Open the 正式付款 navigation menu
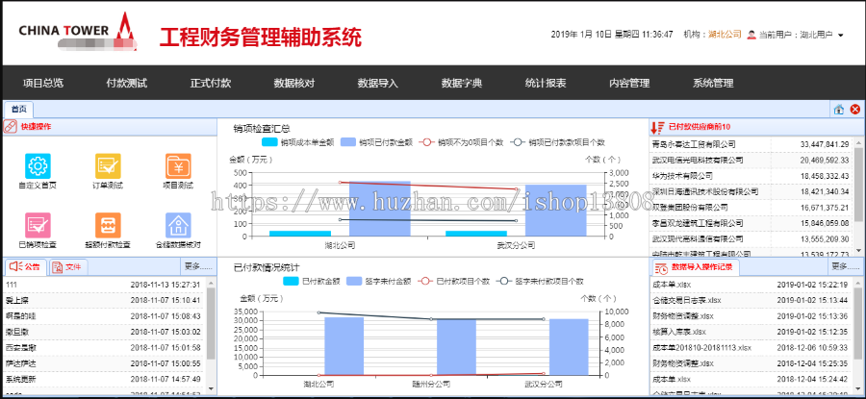866x399 pixels. [x=211, y=84]
